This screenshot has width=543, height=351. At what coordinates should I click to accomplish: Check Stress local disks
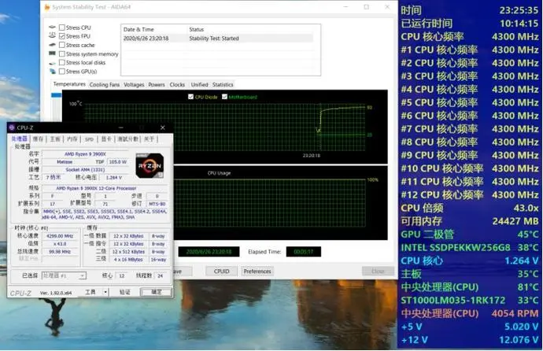(x=62, y=62)
